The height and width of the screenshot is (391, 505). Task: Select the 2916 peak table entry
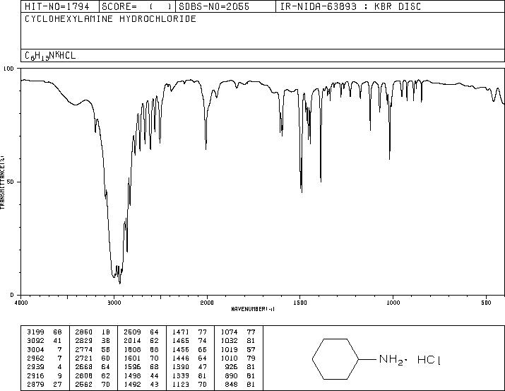point(44,376)
